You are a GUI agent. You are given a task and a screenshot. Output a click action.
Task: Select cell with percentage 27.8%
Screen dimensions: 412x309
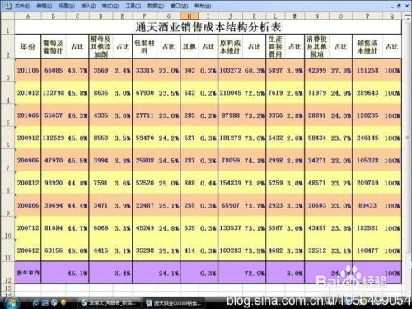pos(341,70)
